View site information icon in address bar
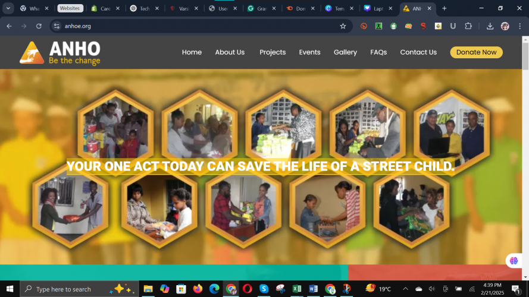 pos(57,26)
